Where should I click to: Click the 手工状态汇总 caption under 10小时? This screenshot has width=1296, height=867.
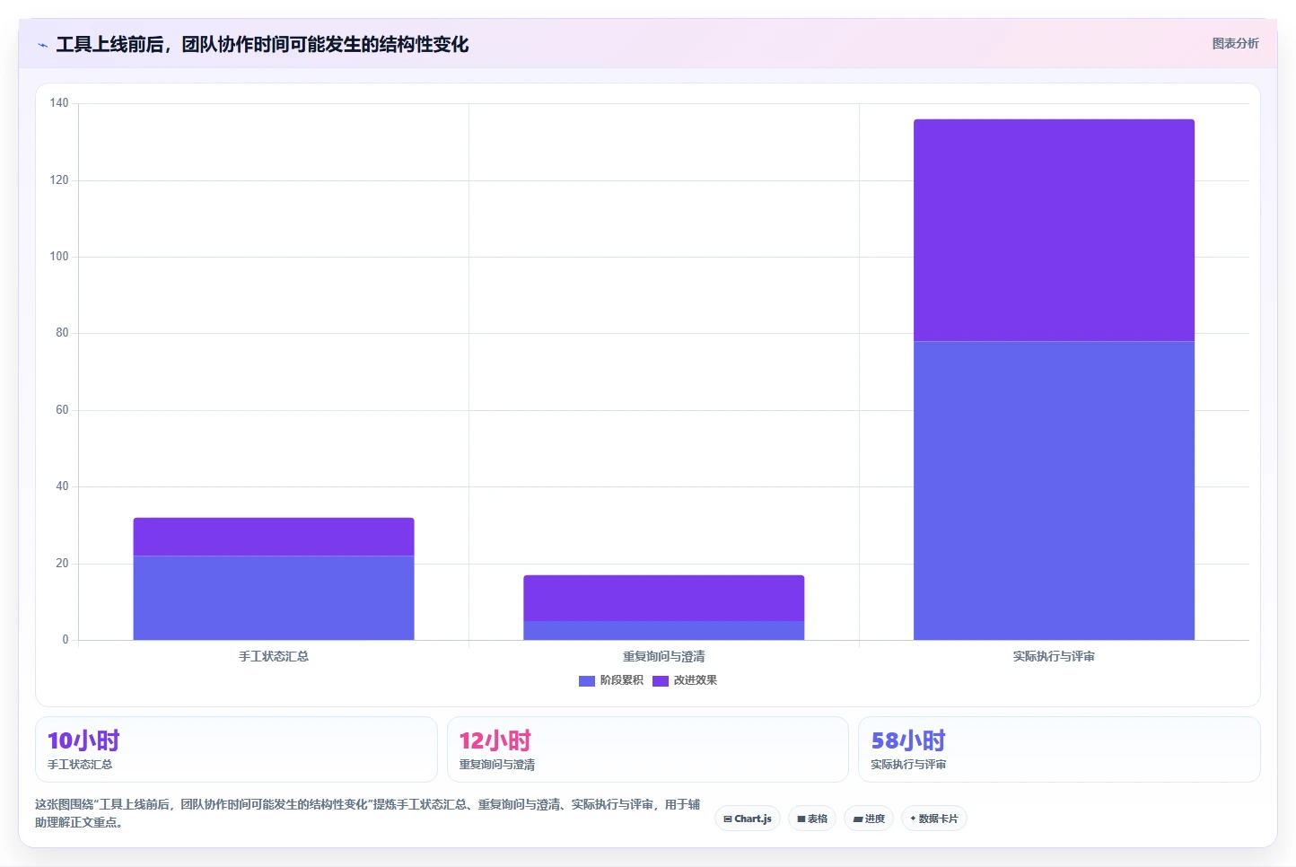tap(80, 765)
